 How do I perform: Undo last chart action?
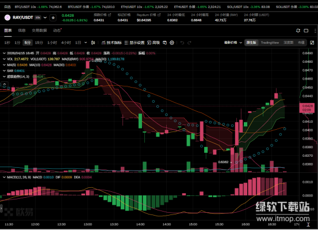[182, 43]
